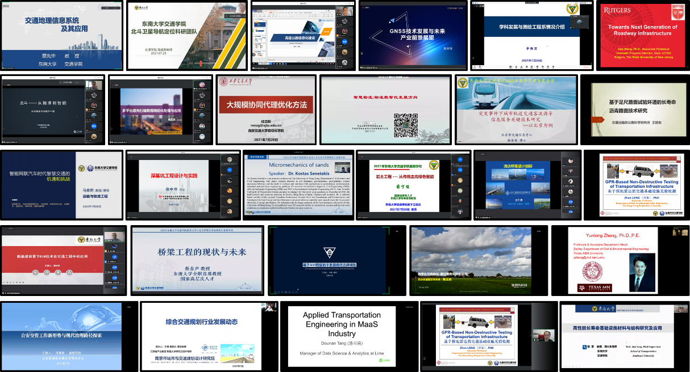Open the 北斗卫星导航定位科研团队 thumbnail
The width and height of the screenshot is (690, 372).
click(x=186, y=35)
